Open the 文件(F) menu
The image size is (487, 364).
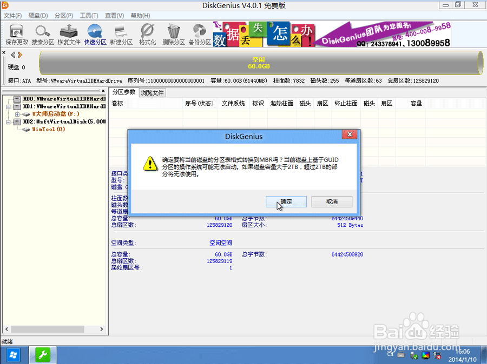pyautogui.click(x=12, y=16)
